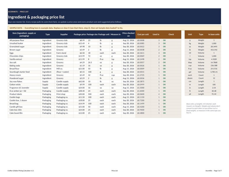This screenshot has width=229, height=177.
Task: Click the 'yd' unit cell in conversion table
Action: point(190,94)
